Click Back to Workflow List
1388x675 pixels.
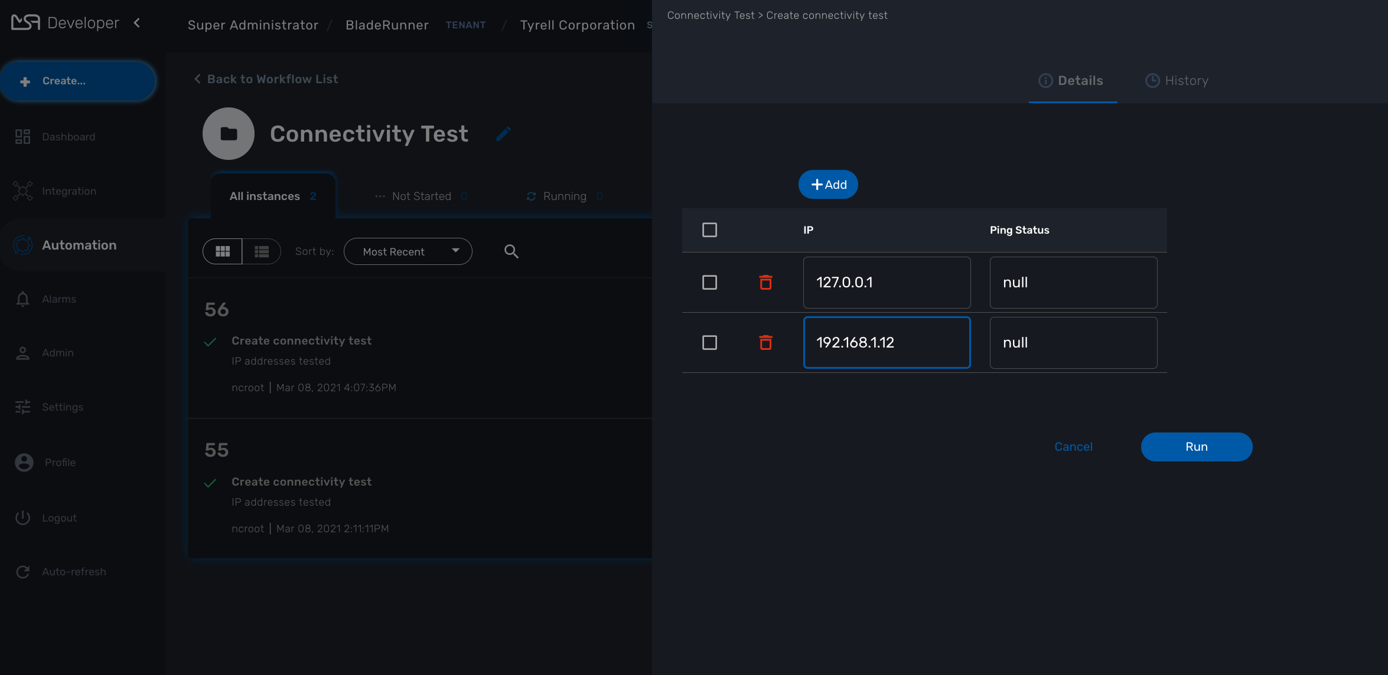tap(266, 79)
